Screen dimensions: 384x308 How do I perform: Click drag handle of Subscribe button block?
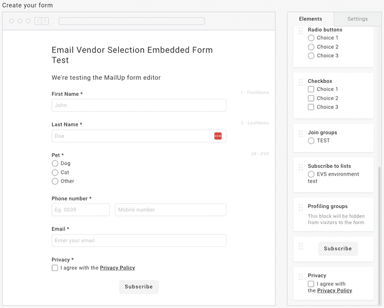[301, 247]
